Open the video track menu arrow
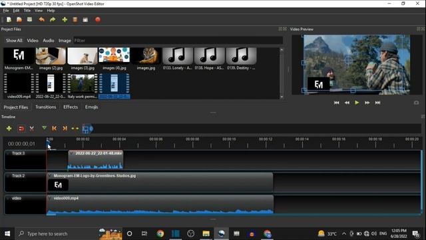This screenshot has height=240, width=426. point(8,199)
